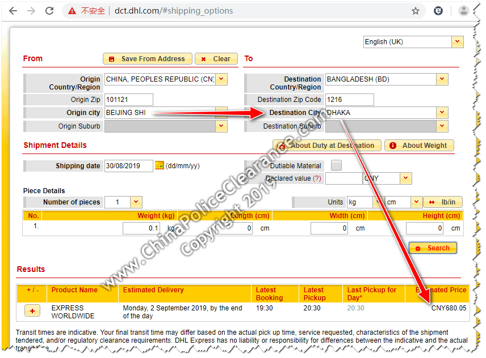
Task: Open the calendar date picker icon
Action: pyautogui.click(x=160, y=165)
